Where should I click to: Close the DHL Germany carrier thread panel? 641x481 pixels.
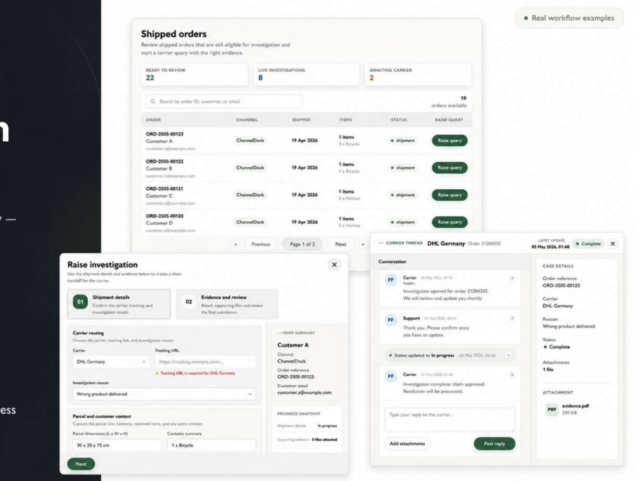coord(612,244)
